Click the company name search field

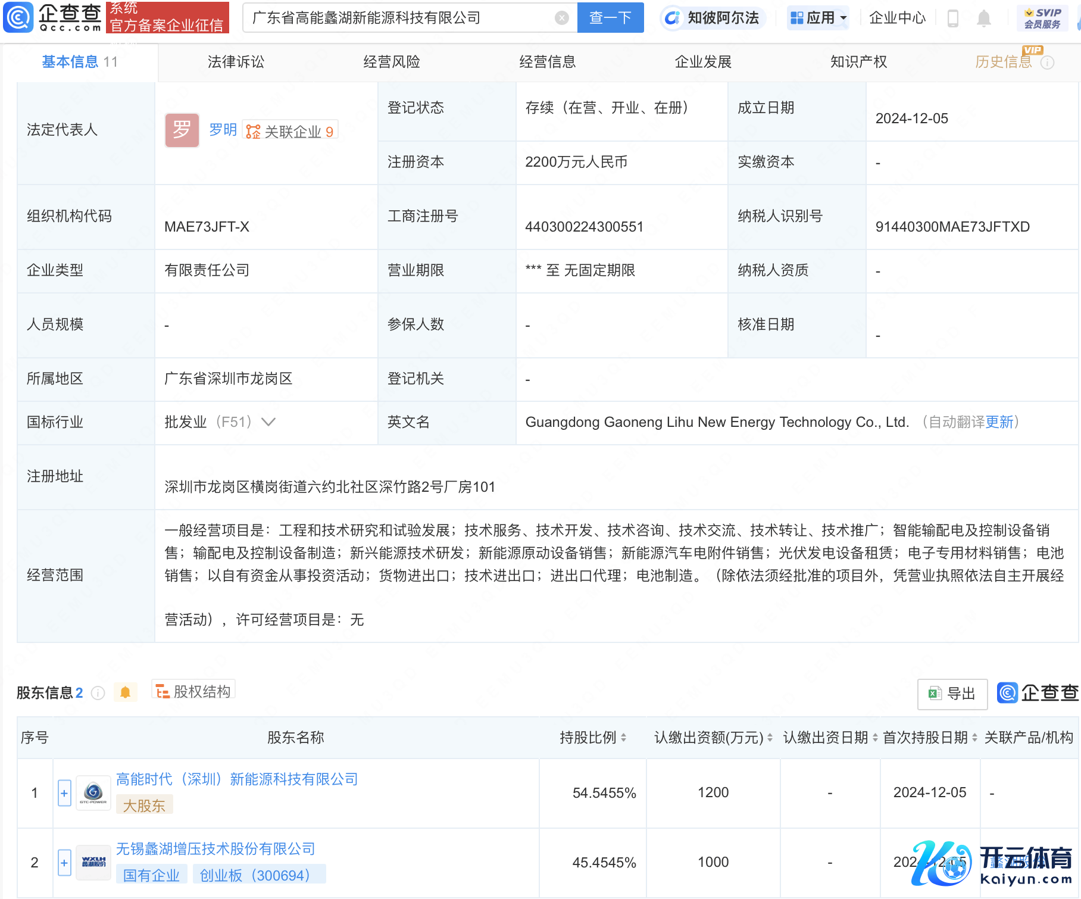click(x=399, y=18)
